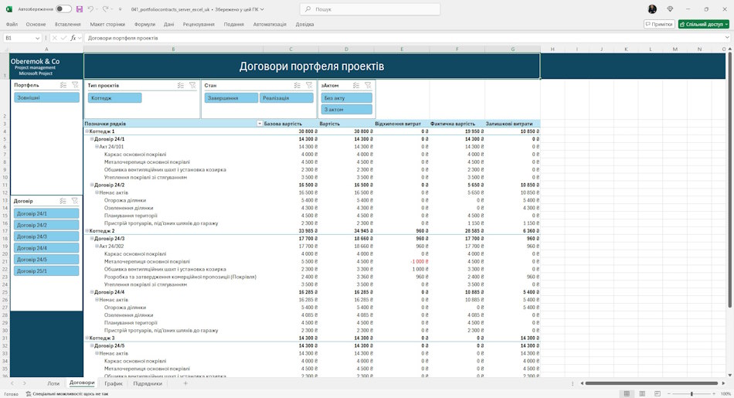Toggle Реалізація in Стан slicer
The height and width of the screenshot is (398, 734).
click(287, 98)
